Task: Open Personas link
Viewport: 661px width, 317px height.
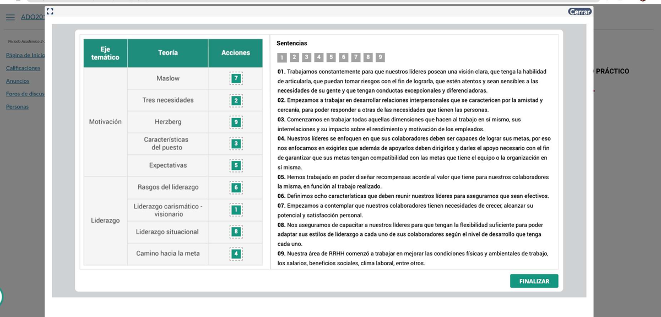Action: pos(17,106)
